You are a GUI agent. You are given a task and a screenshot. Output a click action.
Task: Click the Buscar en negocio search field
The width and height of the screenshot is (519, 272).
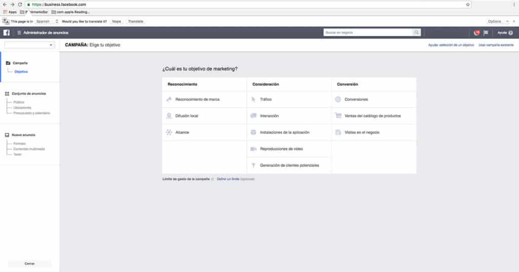click(368, 32)
